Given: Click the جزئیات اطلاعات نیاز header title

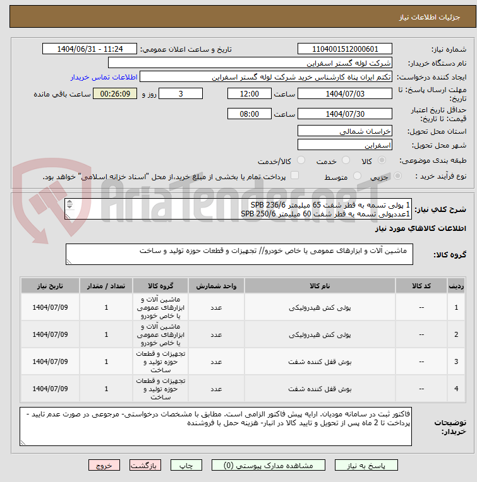Looking at the screenshot, I should click(430, 17).
